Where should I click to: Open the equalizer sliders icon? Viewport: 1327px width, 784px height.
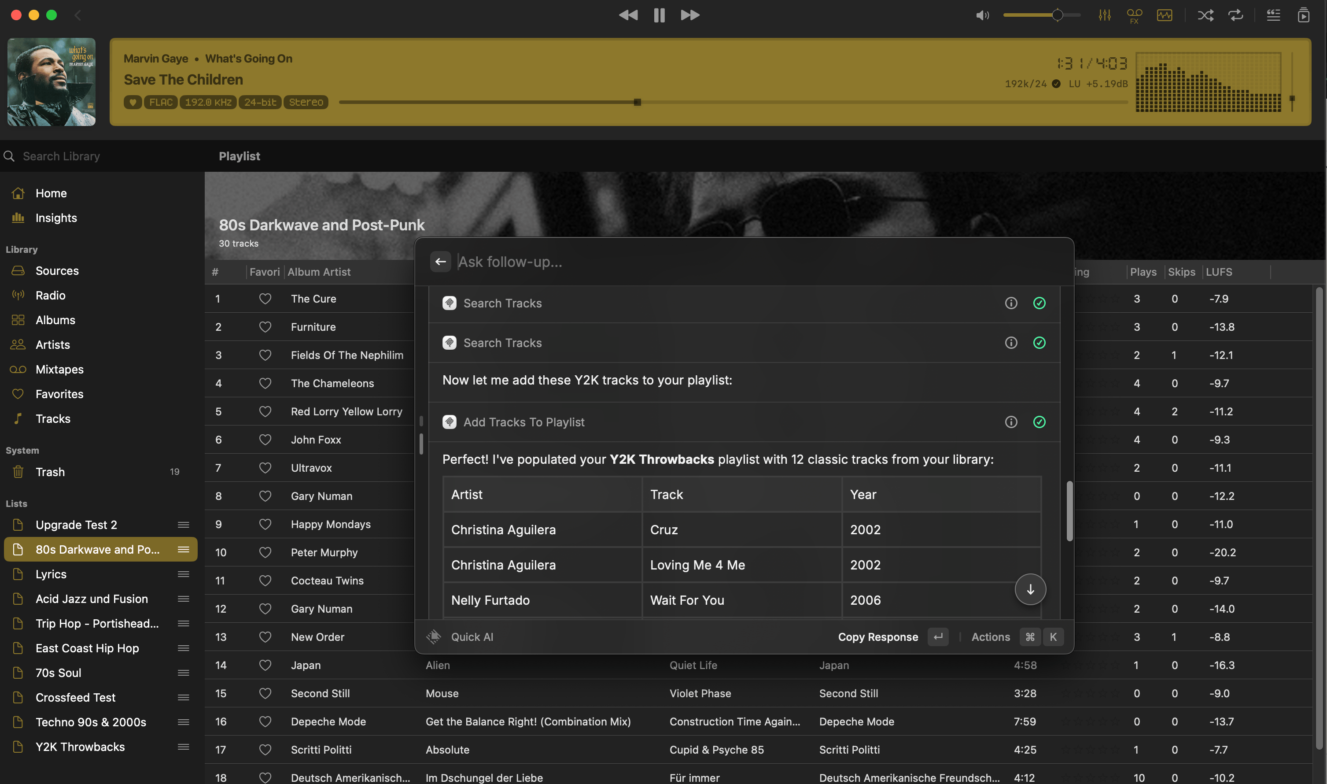tap(1104, 15)
